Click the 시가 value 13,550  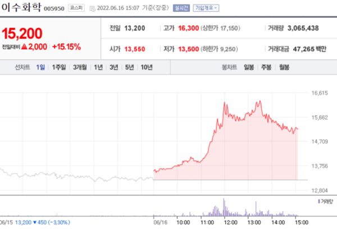point(135,49)
